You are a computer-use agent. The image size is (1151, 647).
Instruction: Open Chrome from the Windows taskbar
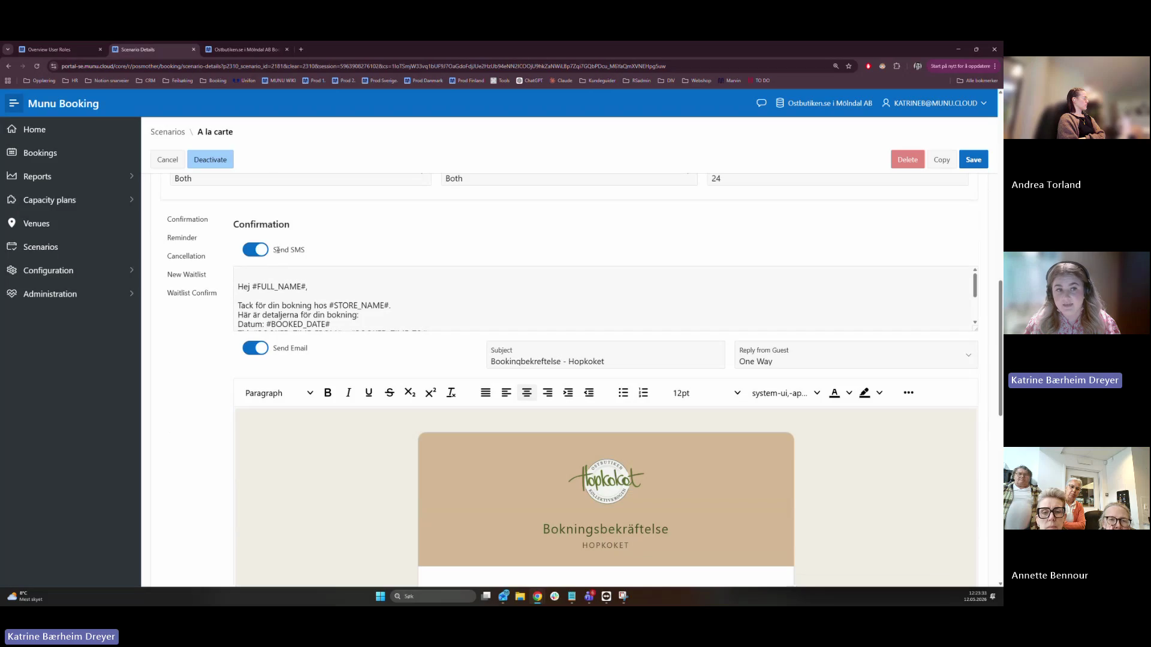[537, 596]
